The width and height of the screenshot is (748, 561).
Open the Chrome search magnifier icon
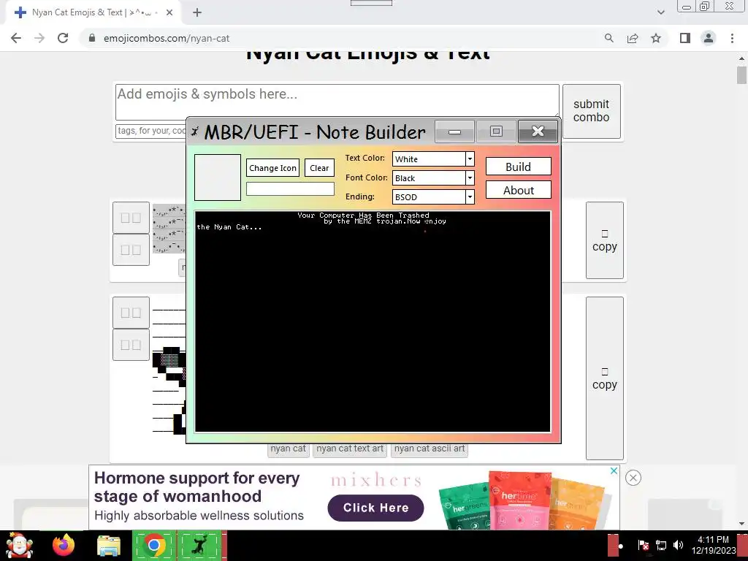tap(608, 38)
